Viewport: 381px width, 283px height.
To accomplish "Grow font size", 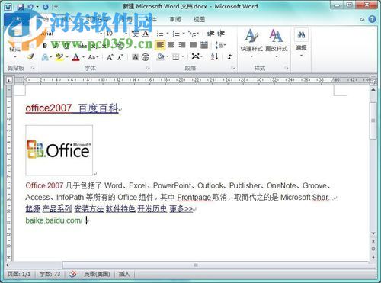I will click(x=110, y=57).
